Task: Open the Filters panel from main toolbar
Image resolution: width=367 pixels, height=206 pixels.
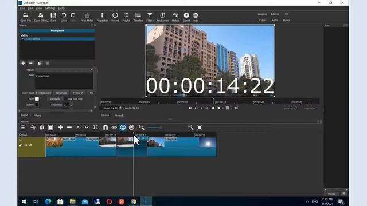Action: (150, 17)
